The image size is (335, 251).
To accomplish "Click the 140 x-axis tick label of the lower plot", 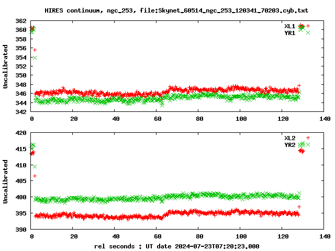I will coord(325,236).
